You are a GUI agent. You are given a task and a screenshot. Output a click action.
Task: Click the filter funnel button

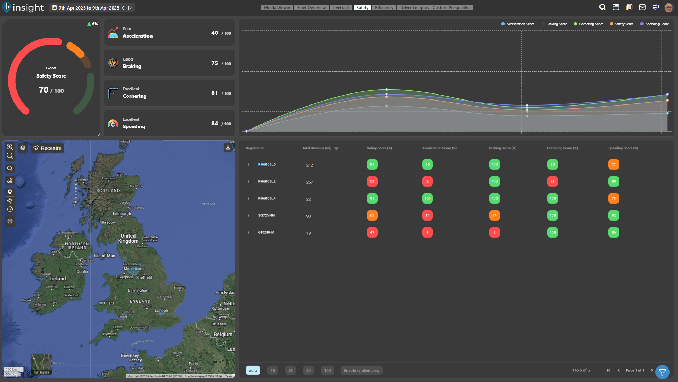click(662, 372)
